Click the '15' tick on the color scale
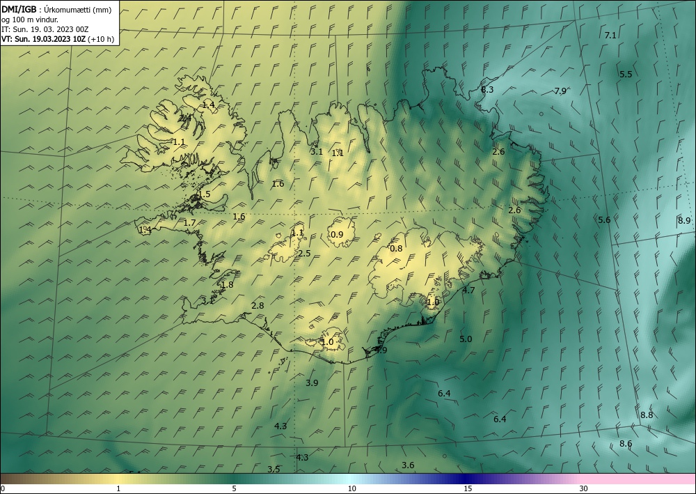 (x=468, y=488)
